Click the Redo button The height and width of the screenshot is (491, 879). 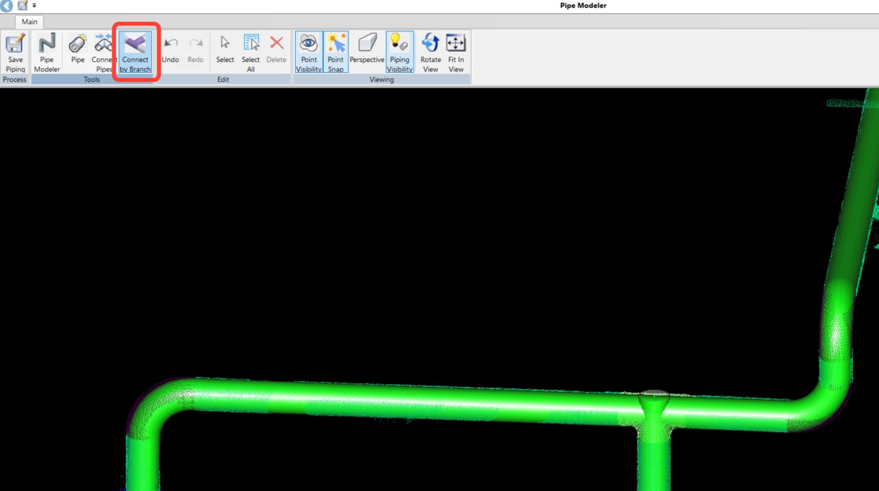tap(195, 49)
